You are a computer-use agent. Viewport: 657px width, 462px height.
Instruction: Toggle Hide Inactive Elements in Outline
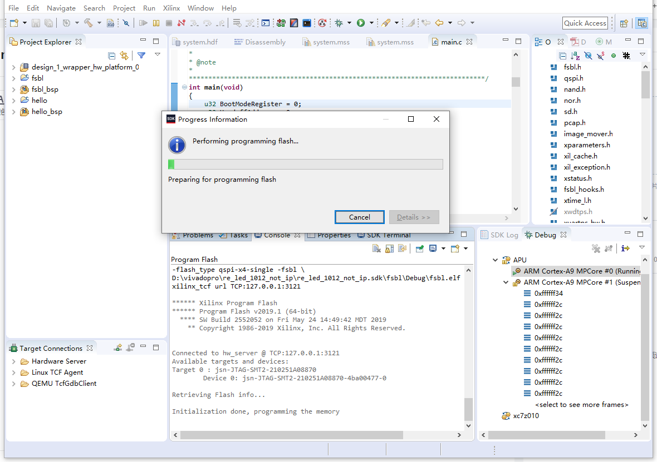tap(626, 55)
